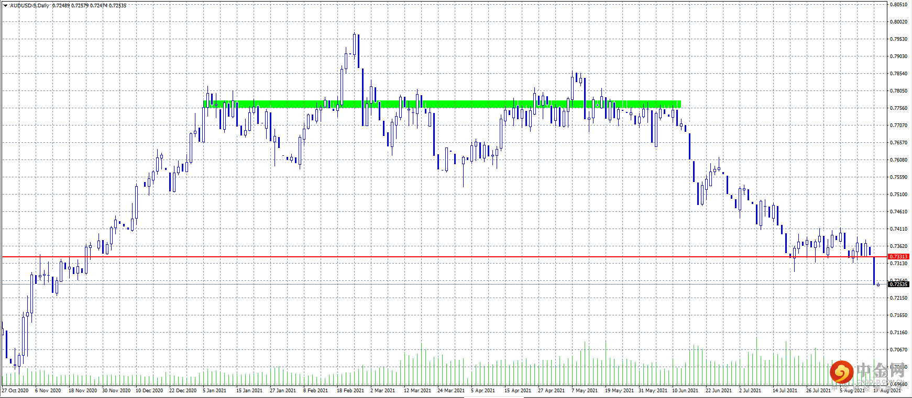
Task: Click the black 0.72535 current price tag
Action: (x=898, y=284)
